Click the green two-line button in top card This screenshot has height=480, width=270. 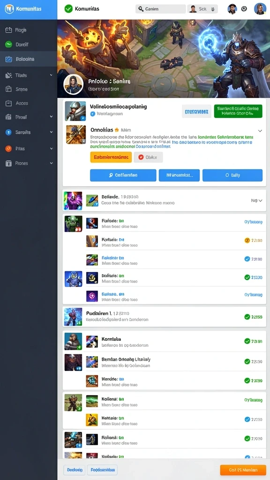[x=238, y=111]
